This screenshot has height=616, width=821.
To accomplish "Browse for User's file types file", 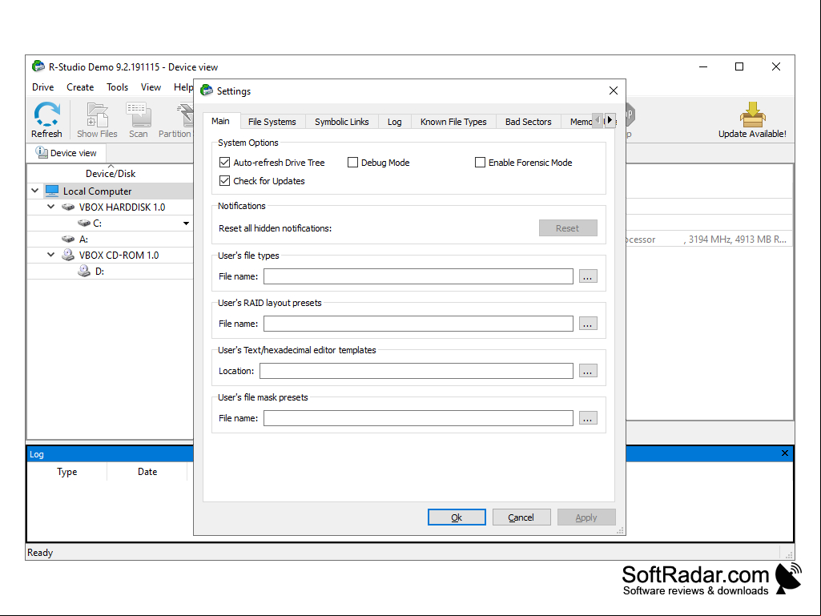I will coord(588,276).
